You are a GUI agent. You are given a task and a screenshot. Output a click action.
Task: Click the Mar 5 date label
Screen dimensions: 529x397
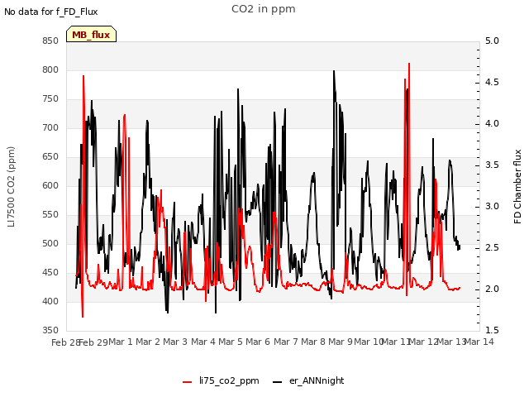pos(231,342)
